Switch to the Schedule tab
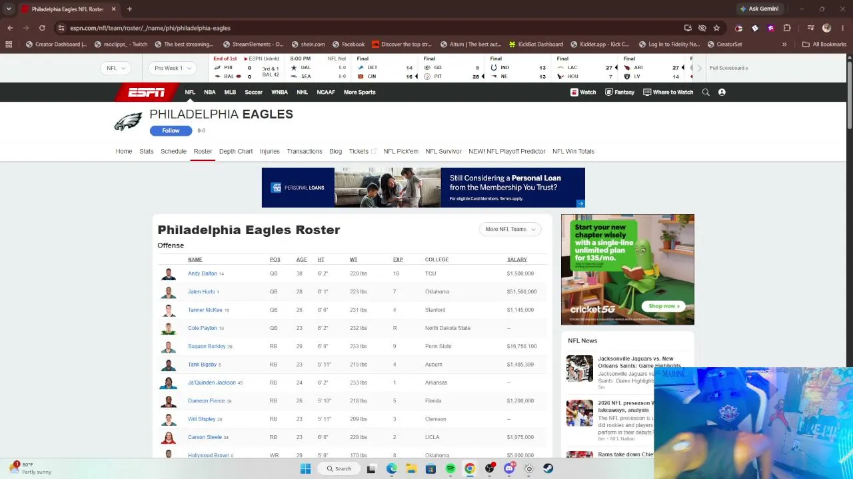The image size is (853, 479). pos(173,152)
